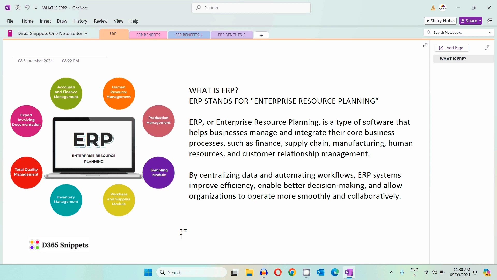Click the battery status icon
The height and width of the screenshot is (280, 497).
pos(442,272)
